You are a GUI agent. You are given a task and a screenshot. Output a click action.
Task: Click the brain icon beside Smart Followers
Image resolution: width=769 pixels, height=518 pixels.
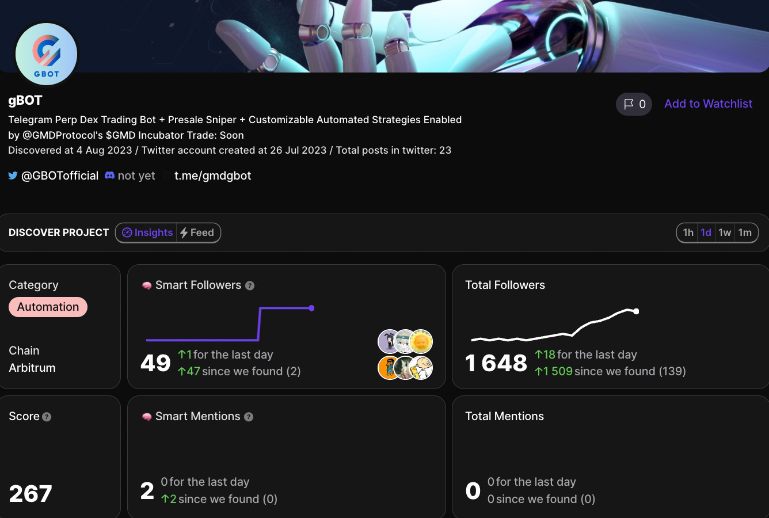tap(147, 285)
